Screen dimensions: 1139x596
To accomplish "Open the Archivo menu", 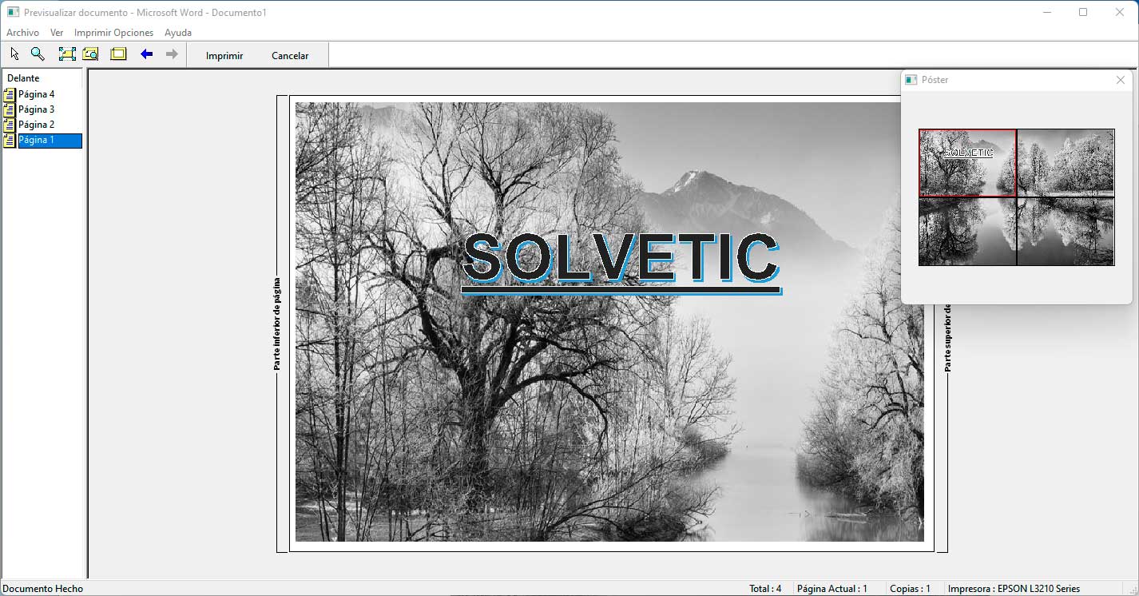I will pos(22,33).
